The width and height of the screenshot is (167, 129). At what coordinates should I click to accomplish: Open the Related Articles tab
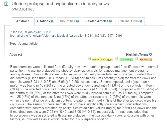click(97, 21)
